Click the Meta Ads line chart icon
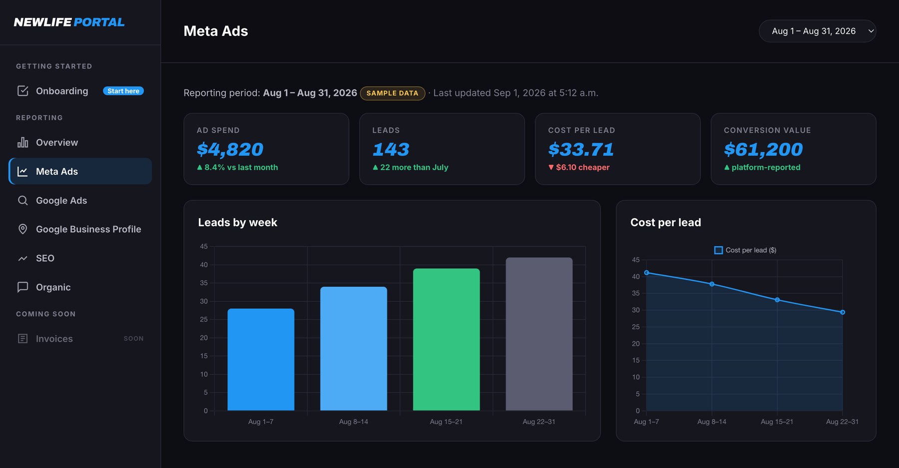 click(x=22, y=171)
